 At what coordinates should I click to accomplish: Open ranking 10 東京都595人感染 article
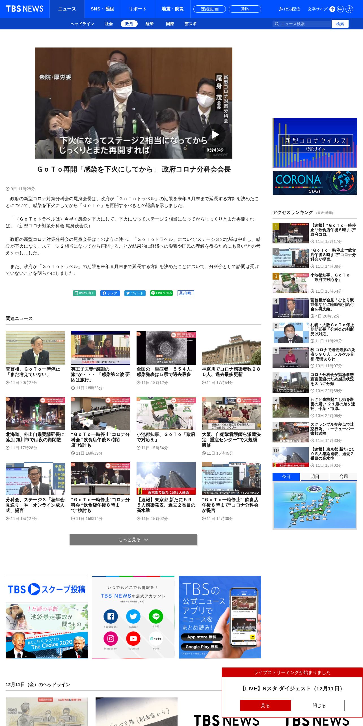(x=315, y=457)
